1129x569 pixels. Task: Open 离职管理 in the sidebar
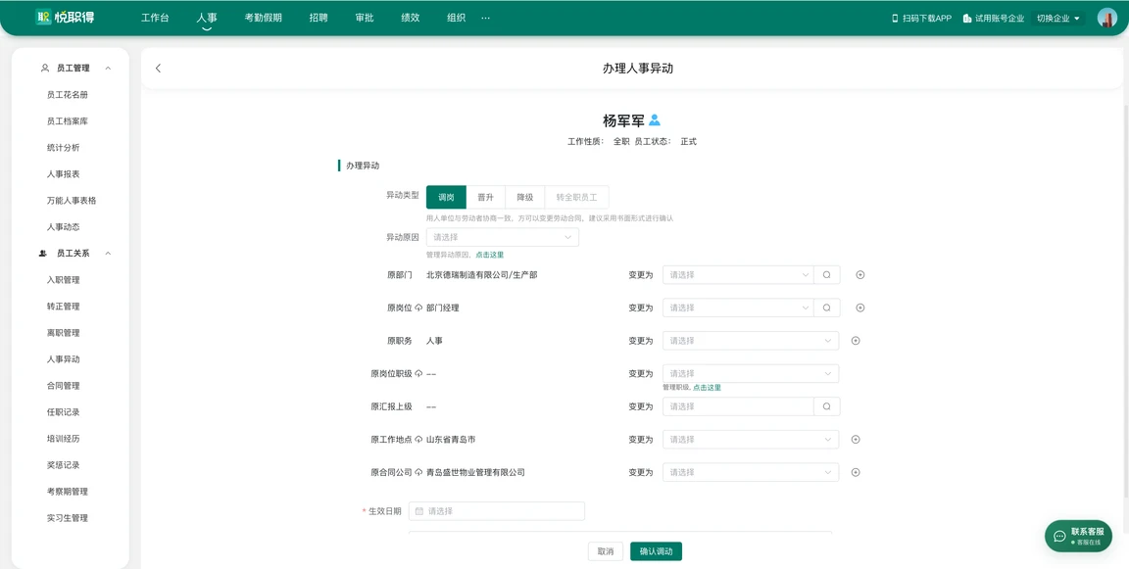[x=64, y=333]
